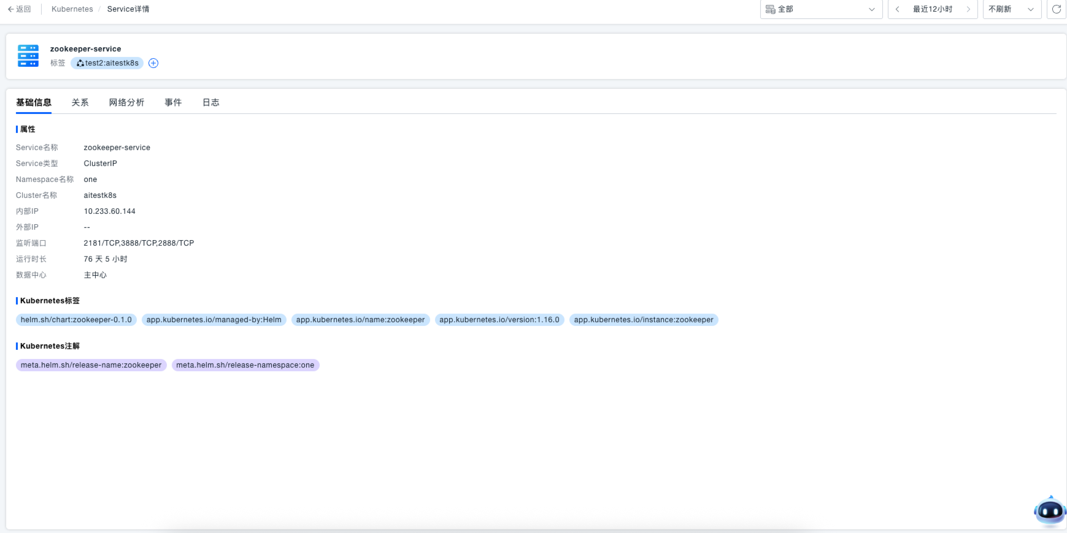Viewport: 1067px width, 533px height.
Task: Click the test2:aitestk8s tag
Action: [107, 63]
